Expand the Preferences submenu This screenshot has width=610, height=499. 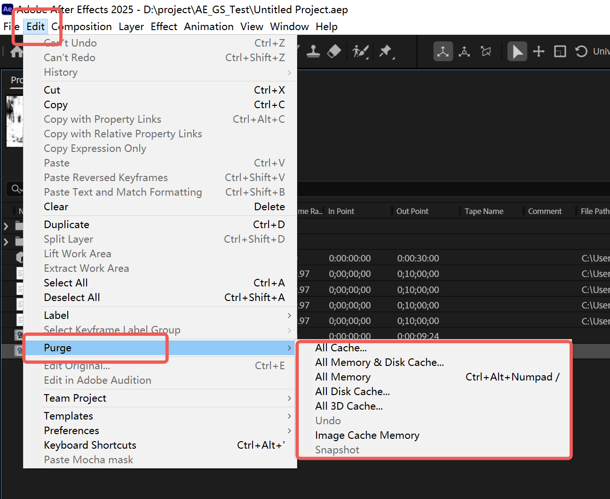(160, 430)
